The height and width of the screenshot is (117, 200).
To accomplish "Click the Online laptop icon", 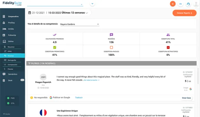I will coord(4,41).
